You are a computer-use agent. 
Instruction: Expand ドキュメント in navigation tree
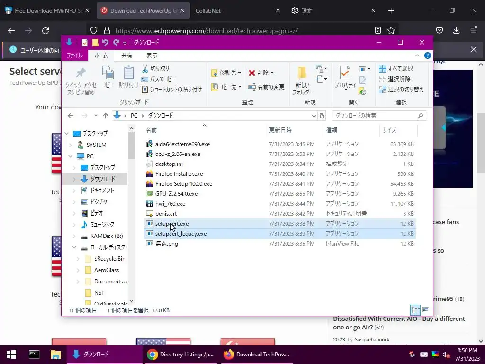[74, 191]
